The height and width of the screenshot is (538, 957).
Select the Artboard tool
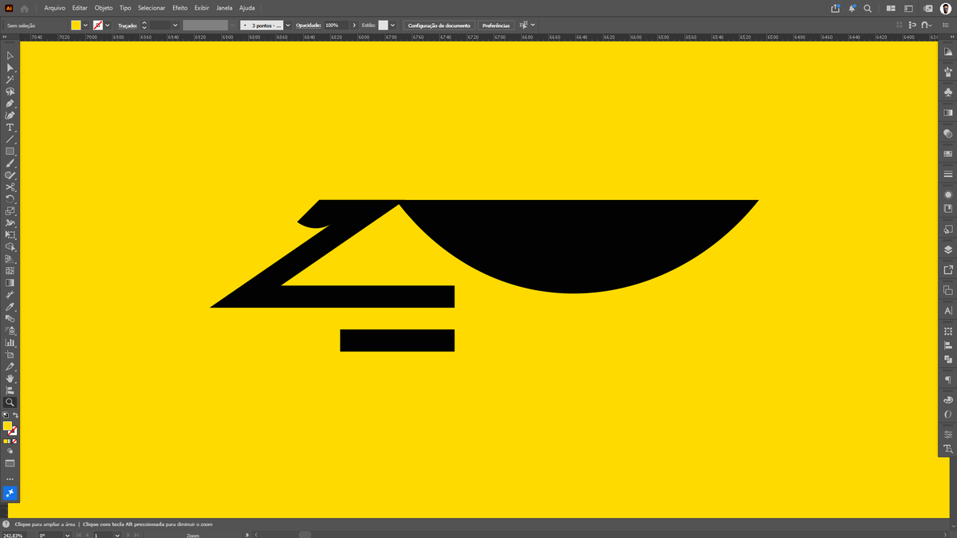10,355
